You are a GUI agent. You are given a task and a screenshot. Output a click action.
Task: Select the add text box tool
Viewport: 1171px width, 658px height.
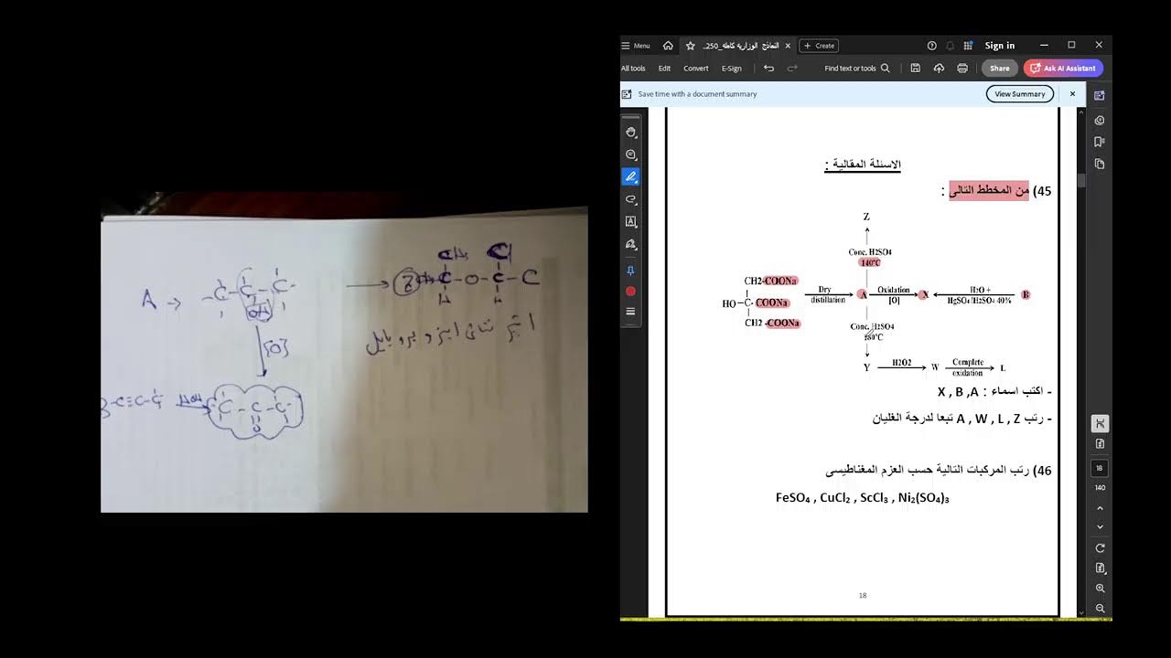(630, 221)
